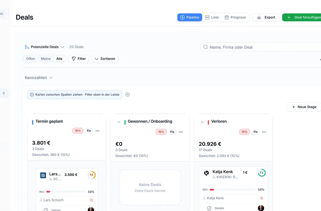
Task: Click the 20 Deals count label
Action: (x=76, y=47)
